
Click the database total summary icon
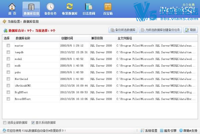5,31
